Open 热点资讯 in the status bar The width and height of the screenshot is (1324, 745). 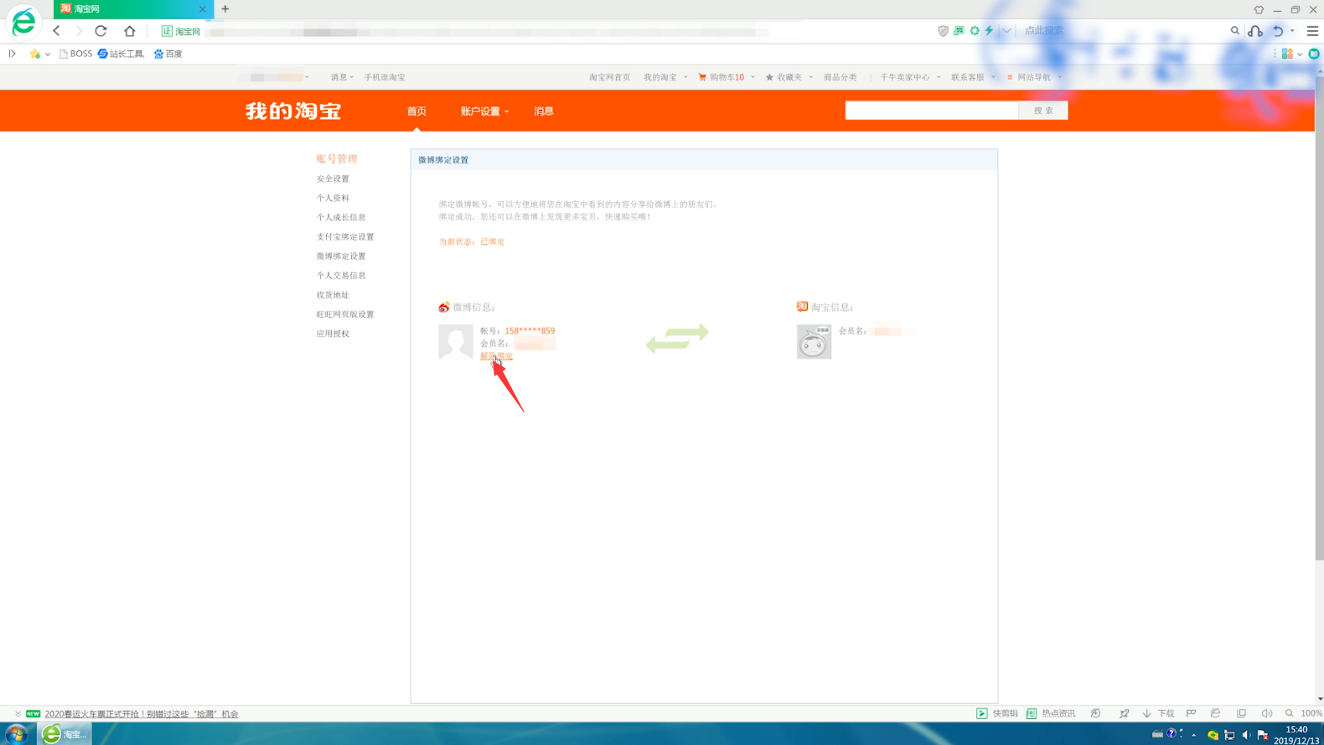tap(1051, 714)
